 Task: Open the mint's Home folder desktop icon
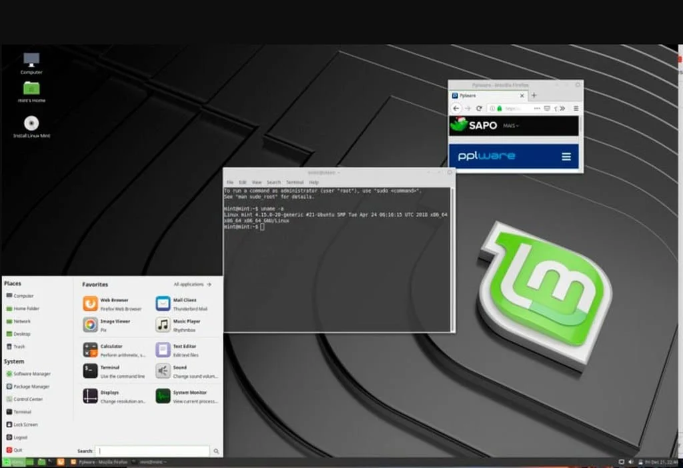(x=31, y=91)
